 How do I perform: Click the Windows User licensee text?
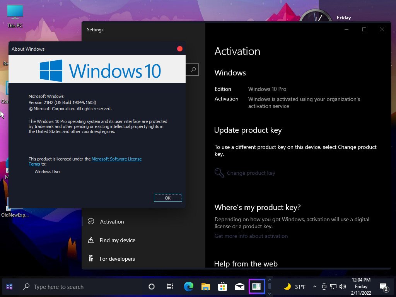click(48, 172)
